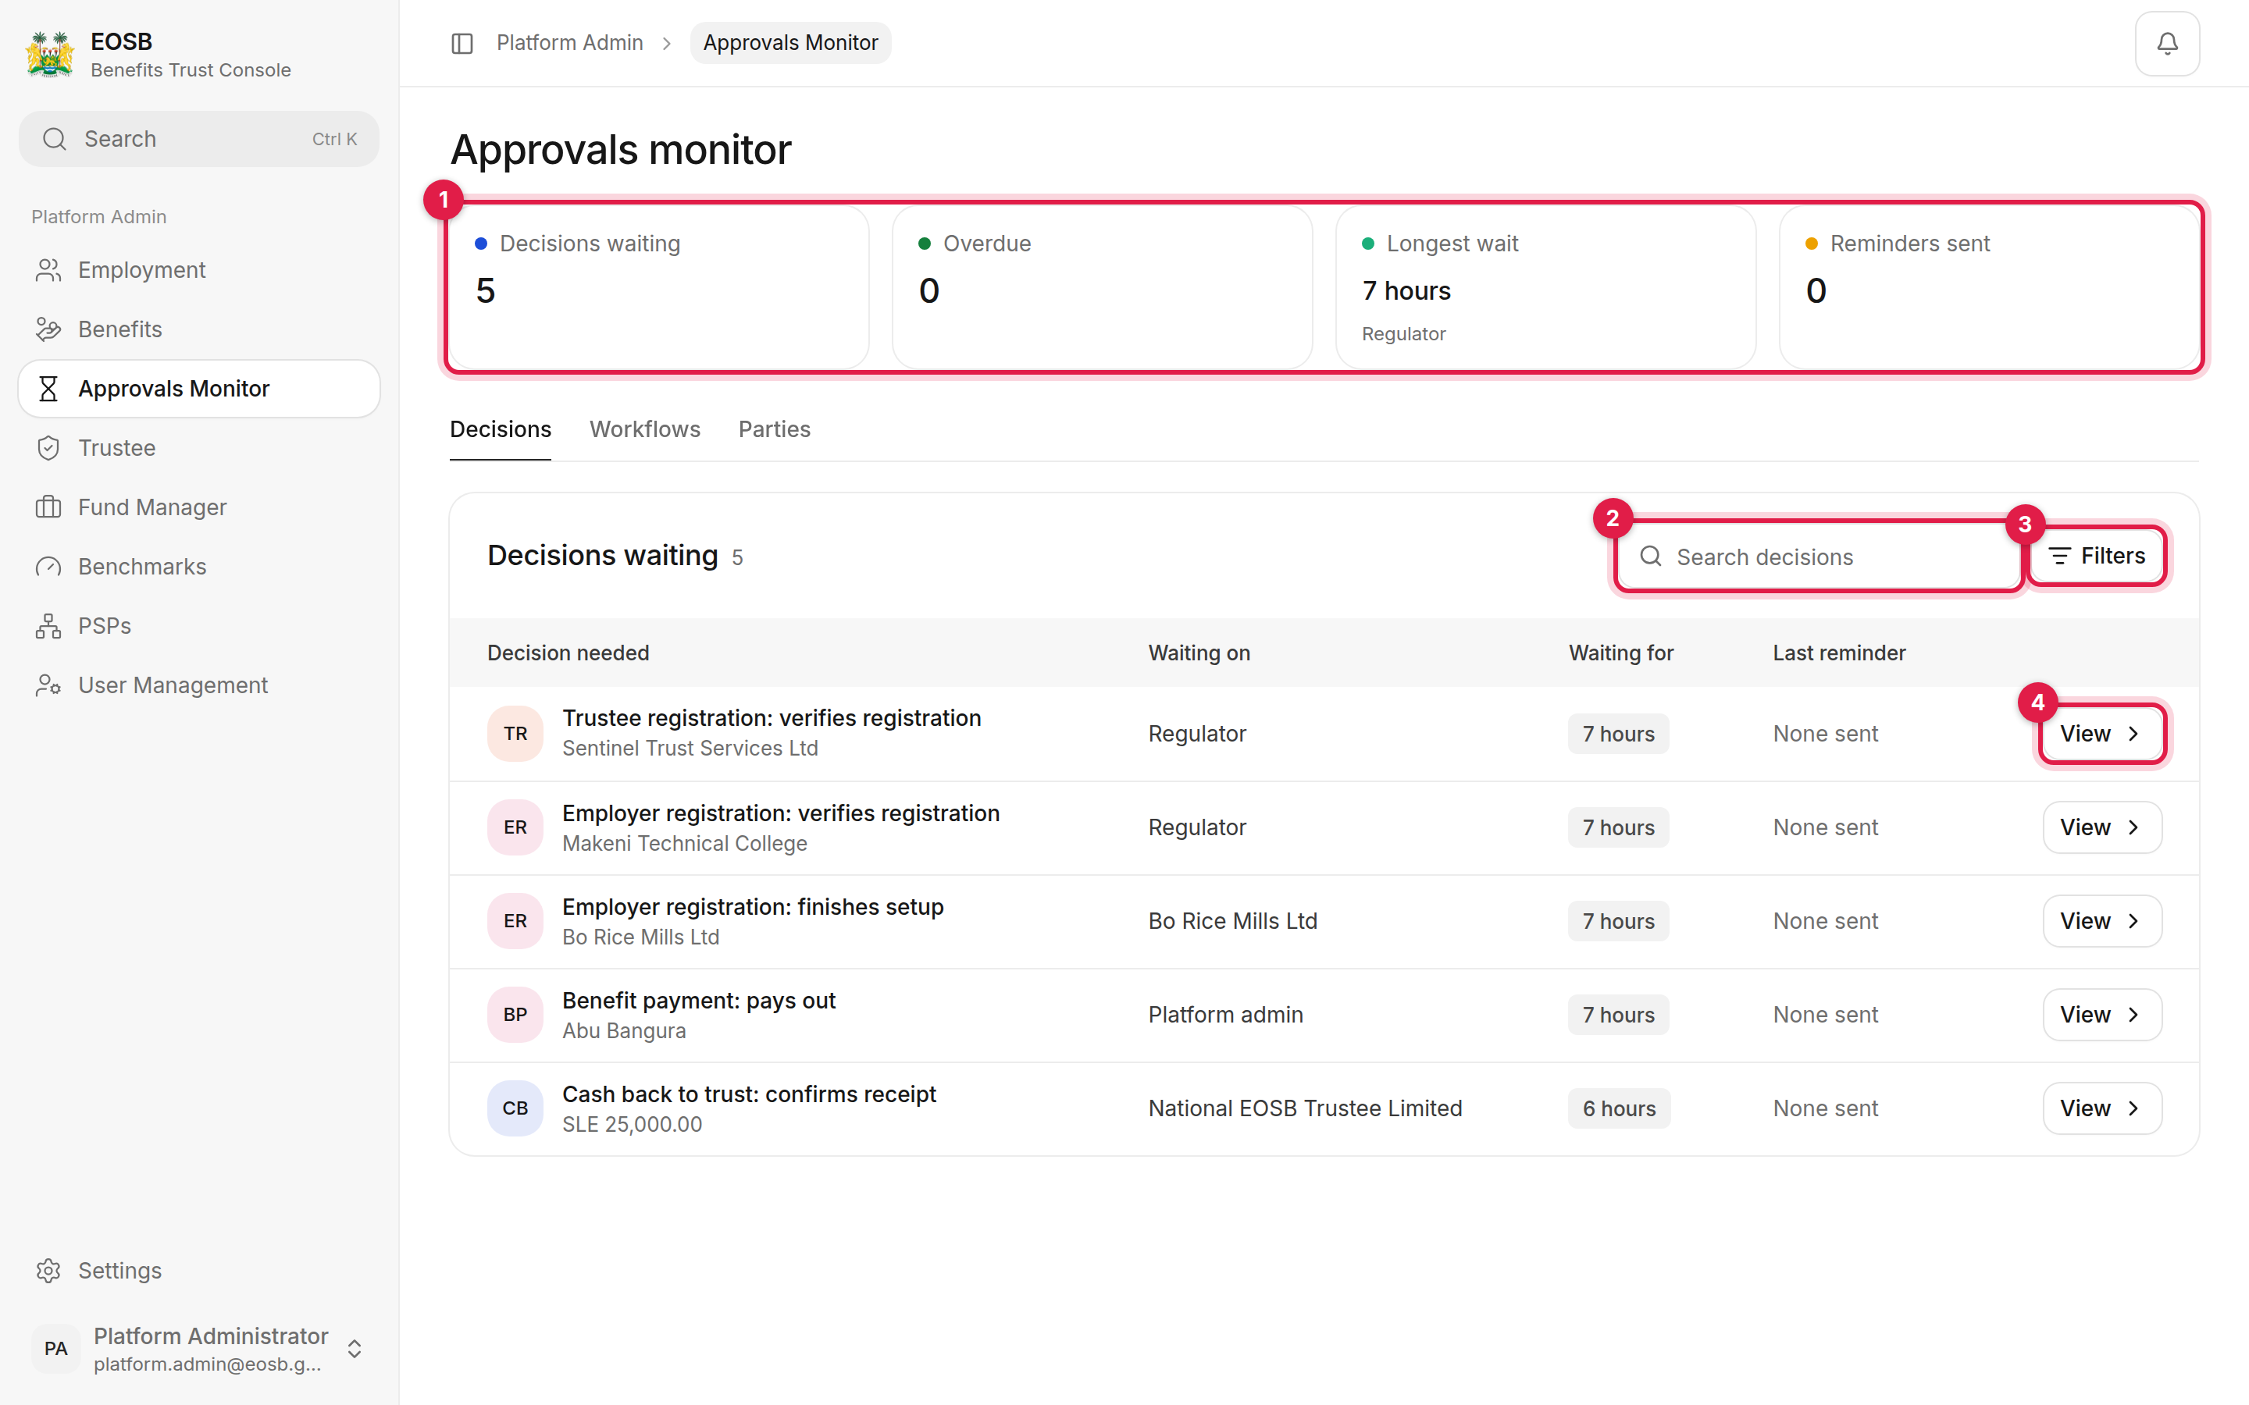View the Abu Bangura benefit payment
Viewport: 2249px width, 1405px height.
coord(2101,1015)
